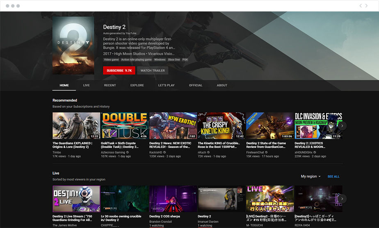Click the Video game tag

click(x=111, y=59)
